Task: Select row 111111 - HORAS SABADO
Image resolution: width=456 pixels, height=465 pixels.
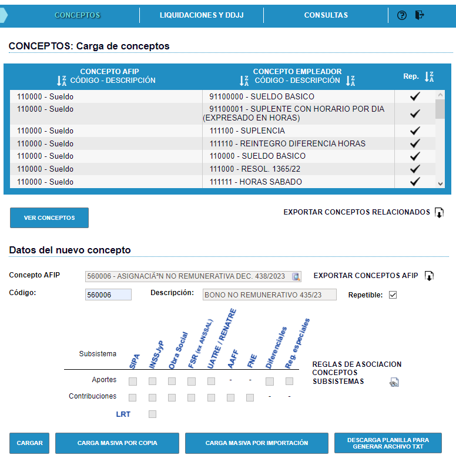Action: click(x=222, y=182)
